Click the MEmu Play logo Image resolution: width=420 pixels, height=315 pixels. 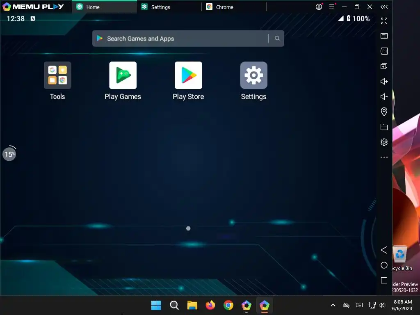click(x=33, y=7)
